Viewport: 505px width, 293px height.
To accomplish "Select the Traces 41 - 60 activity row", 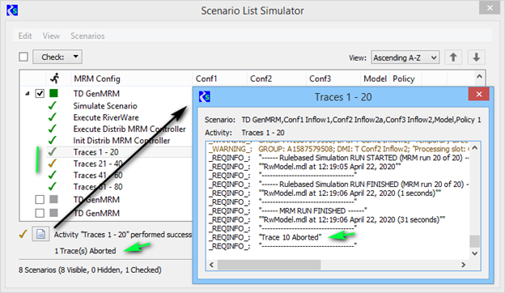I will [x=98, y=175].
